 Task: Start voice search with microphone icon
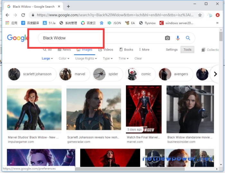(178, 38)
